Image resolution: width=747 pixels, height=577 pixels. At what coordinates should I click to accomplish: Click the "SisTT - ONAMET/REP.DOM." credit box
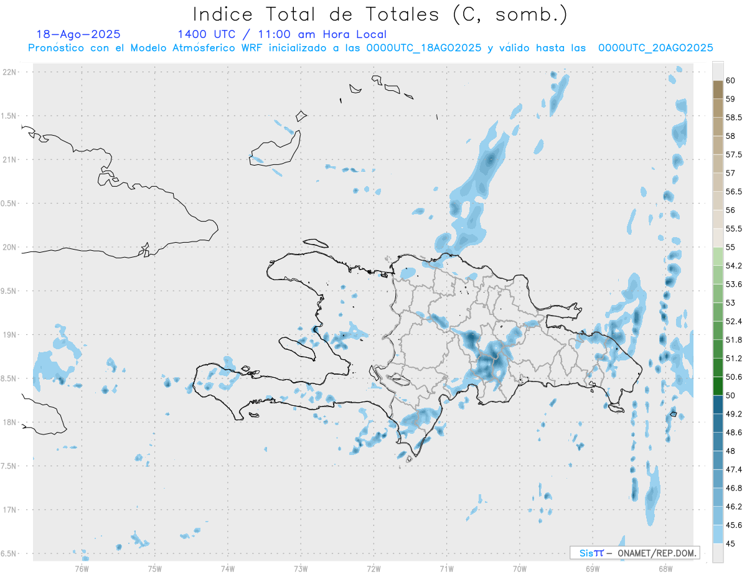pos(634,553)
